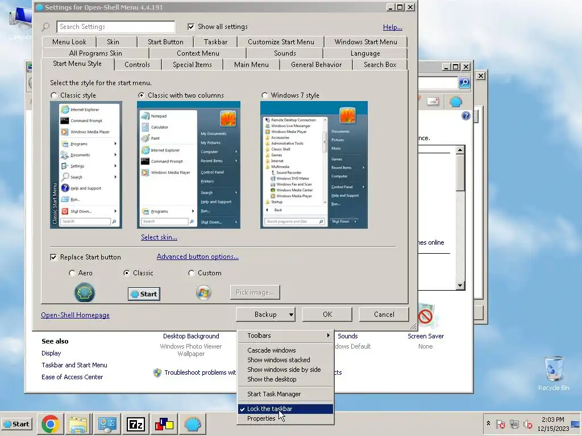Open Advanced button options link
Image resolution: width=582 pixels, height=436 pixels.
click(197, 257)
